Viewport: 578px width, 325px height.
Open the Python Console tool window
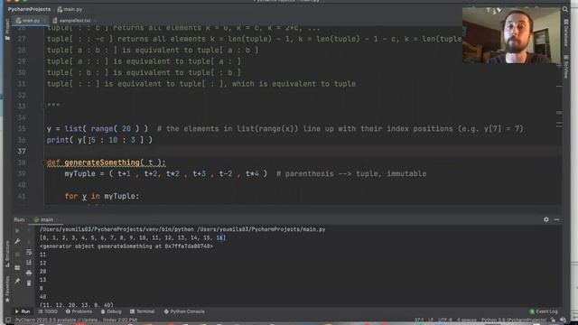(x=184, y=311)
